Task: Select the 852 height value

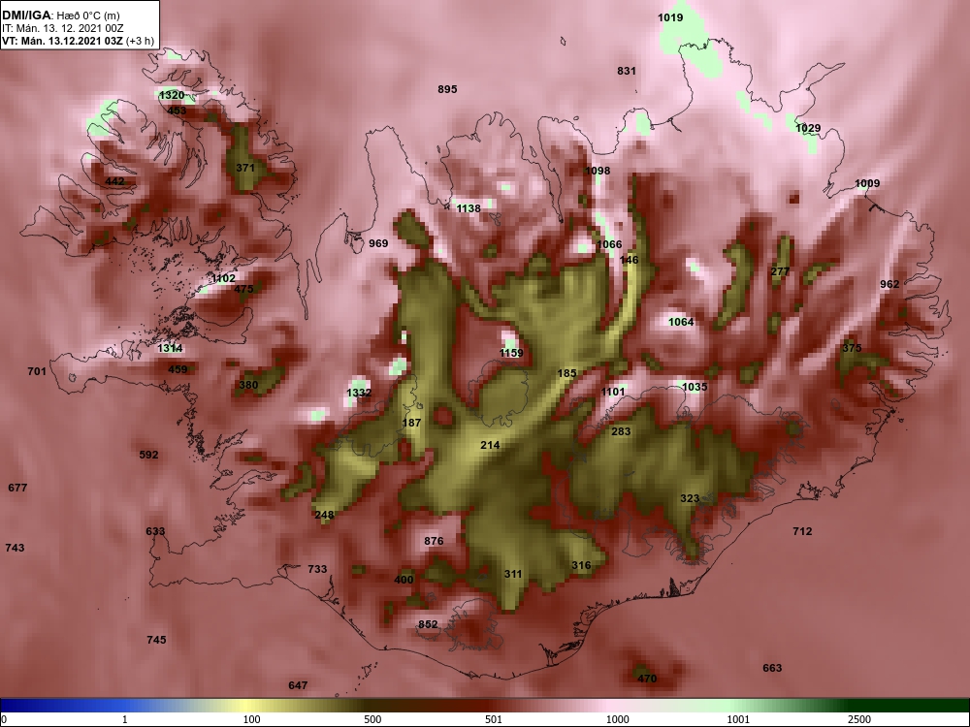Action: (428, 624)
